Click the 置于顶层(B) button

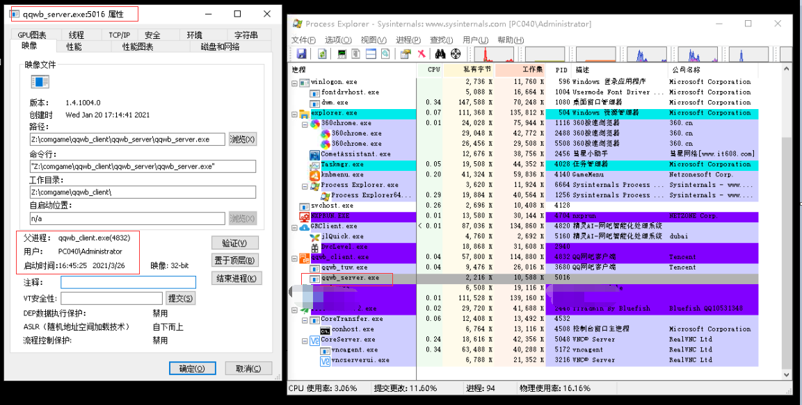coord(235,261)
